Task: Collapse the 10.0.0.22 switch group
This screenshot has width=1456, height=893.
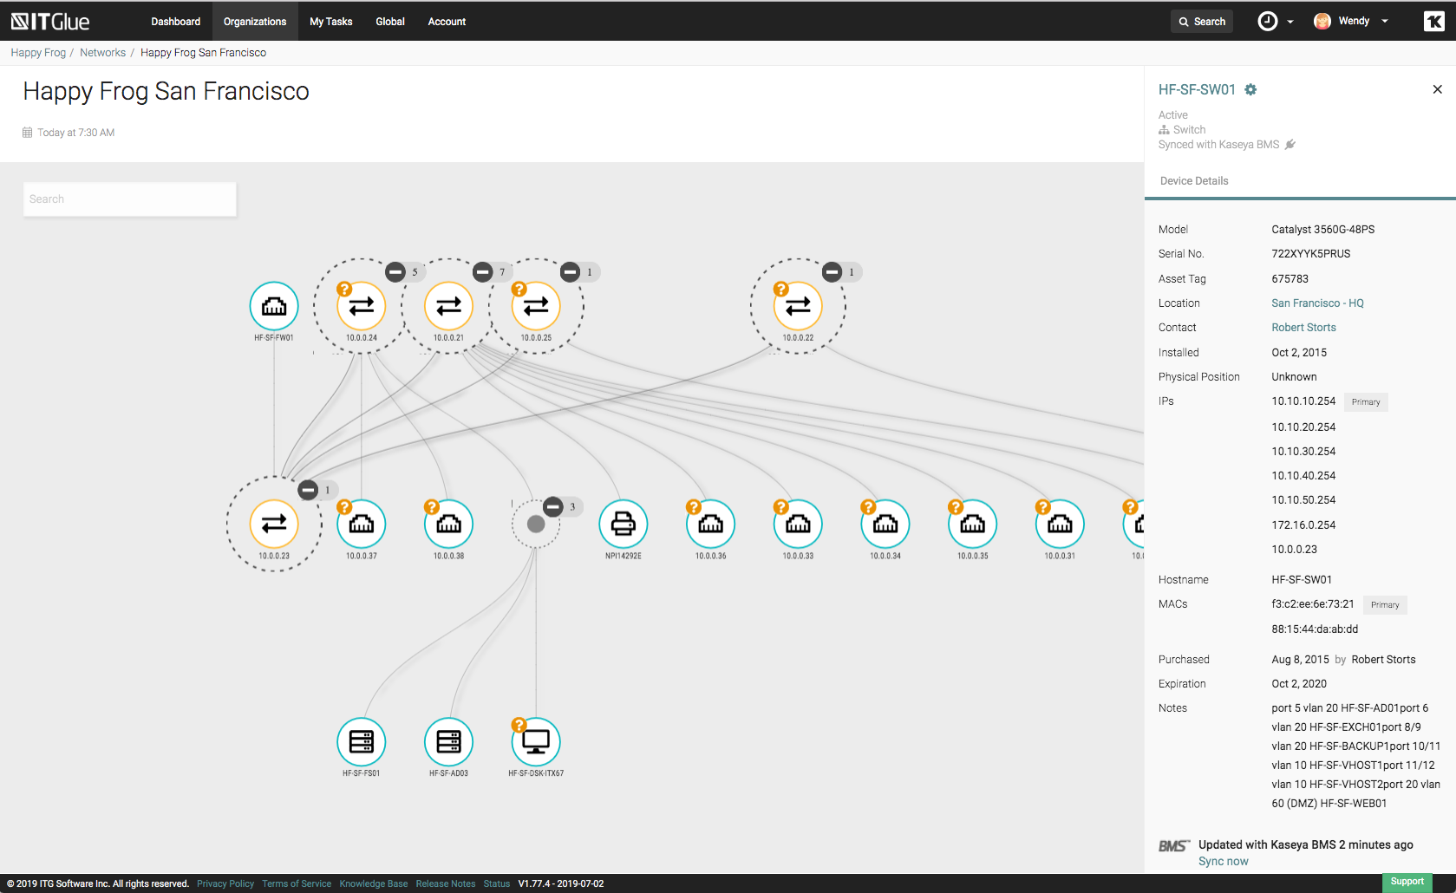Action: click(832, 272)
